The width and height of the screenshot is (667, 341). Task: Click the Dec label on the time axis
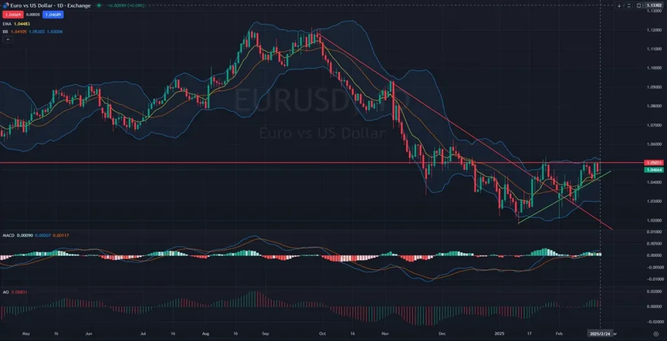point(442,334)
